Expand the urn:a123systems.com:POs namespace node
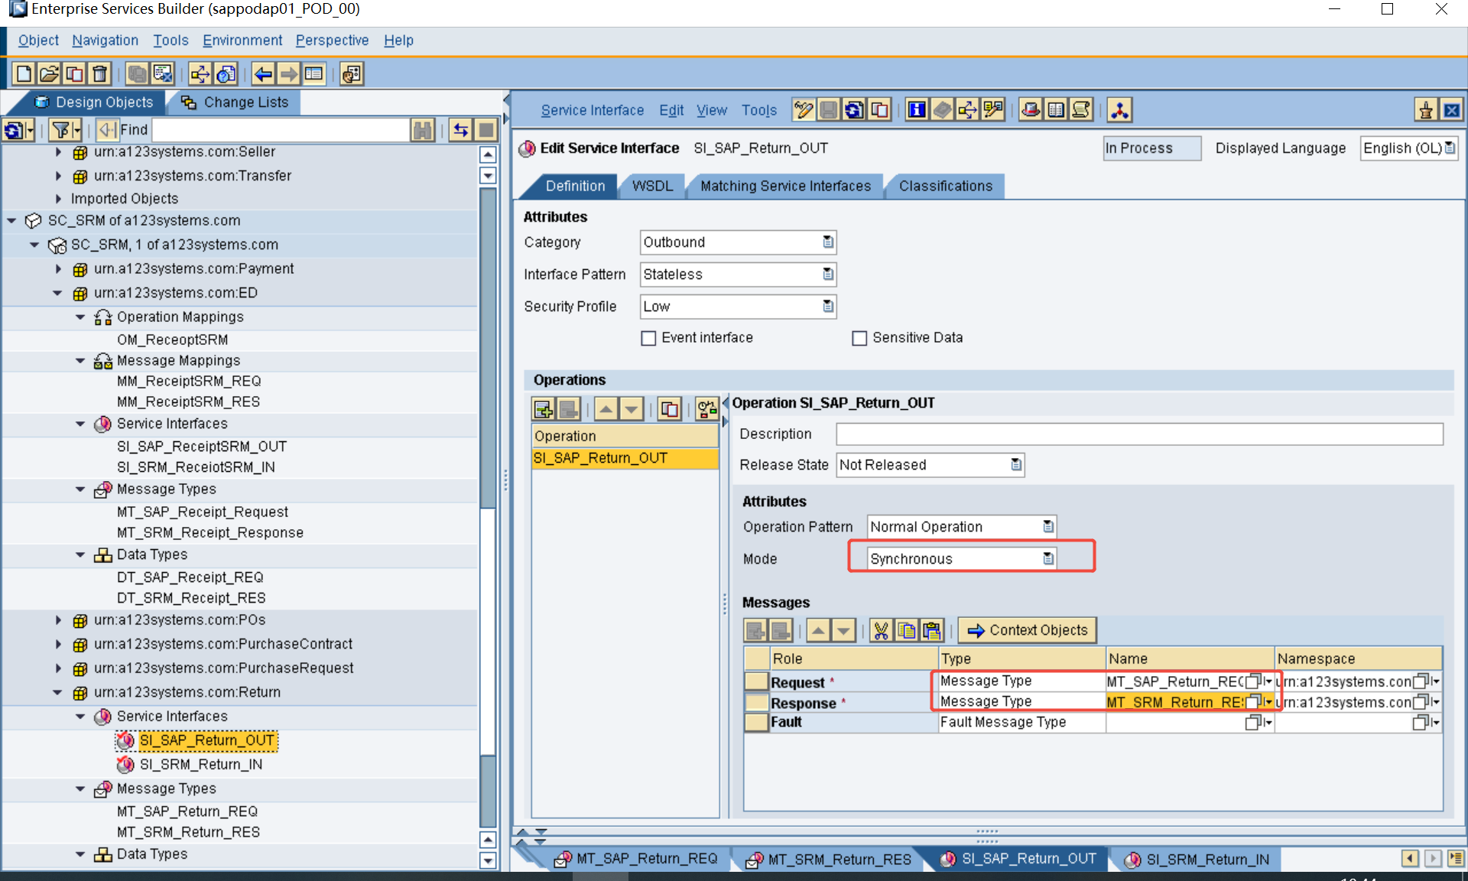 (58, 620)
